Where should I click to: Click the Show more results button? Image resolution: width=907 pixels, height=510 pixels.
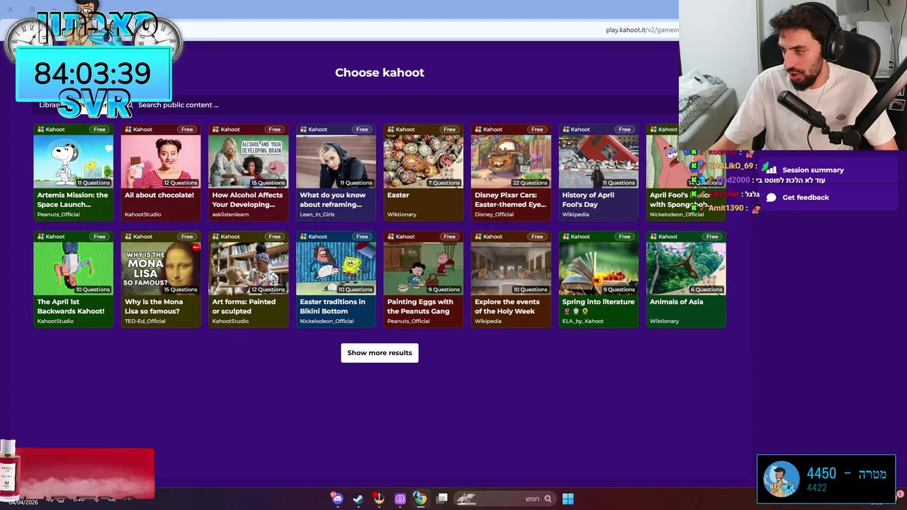coord(380,353)
